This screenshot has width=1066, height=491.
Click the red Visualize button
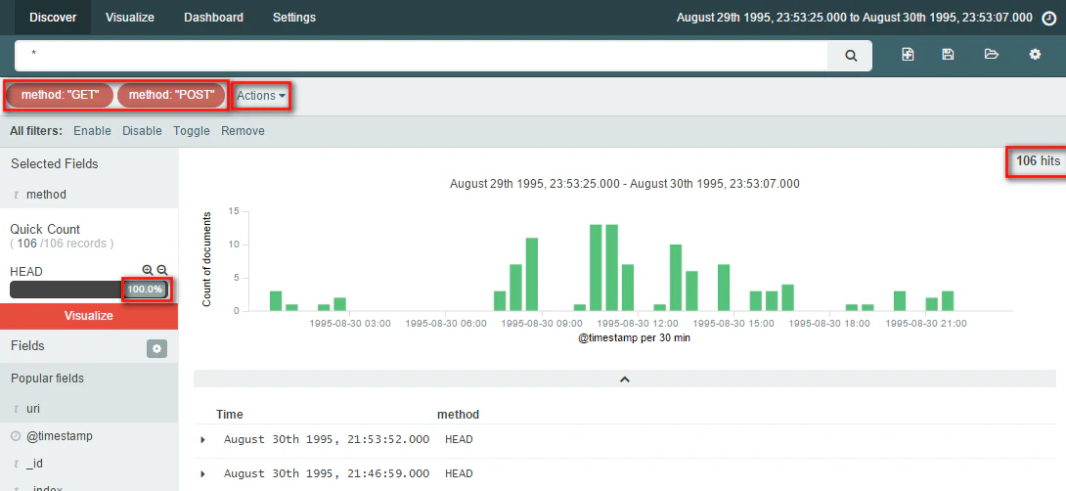(x=88, y=316)
